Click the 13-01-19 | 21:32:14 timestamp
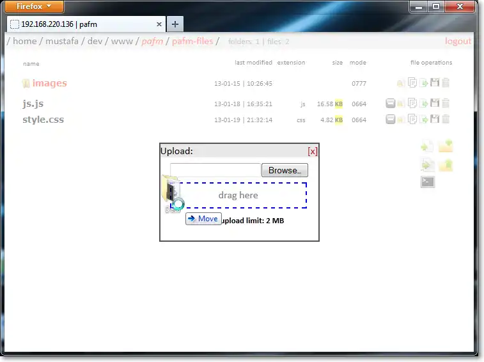 click(x=243, y=120)
